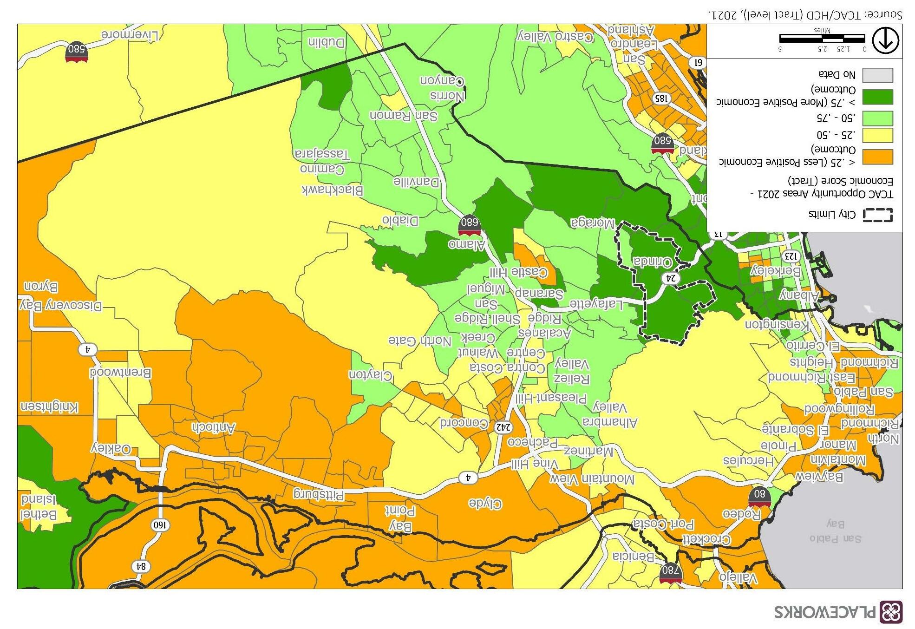
Task: Click the Interstate 80 shield near Rodeo
Action: click(759, 496)
